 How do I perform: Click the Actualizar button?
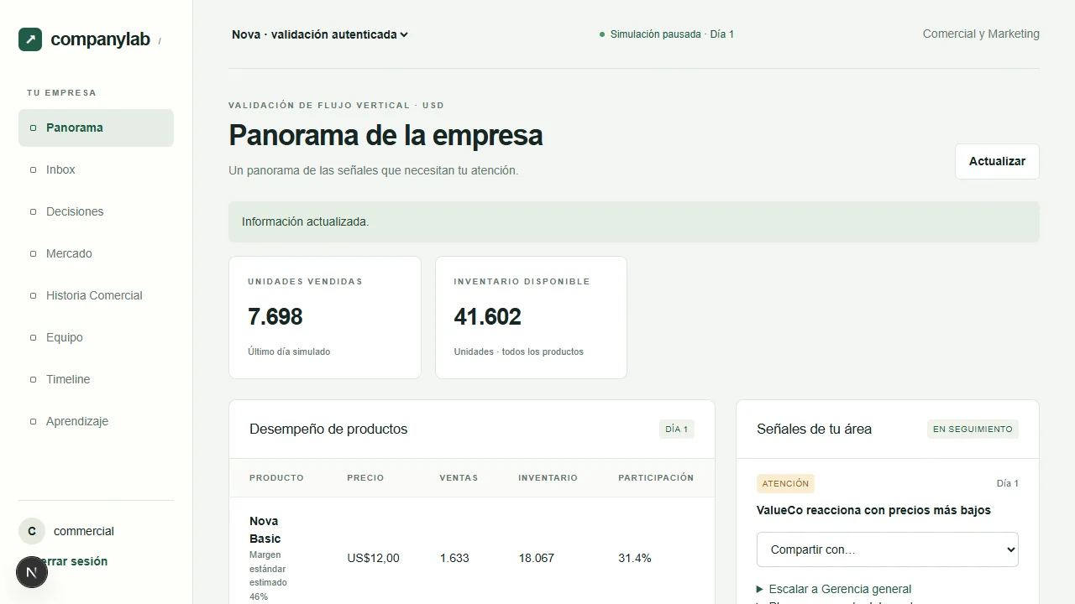coord(997,161)
